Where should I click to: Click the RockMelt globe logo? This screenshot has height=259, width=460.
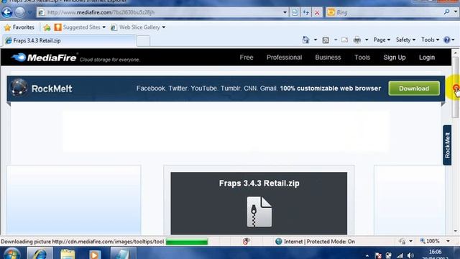tap(19, 87)
